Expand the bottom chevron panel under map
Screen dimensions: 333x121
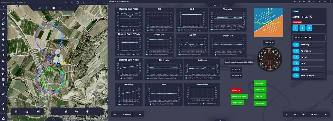click(x=54, y=119)
